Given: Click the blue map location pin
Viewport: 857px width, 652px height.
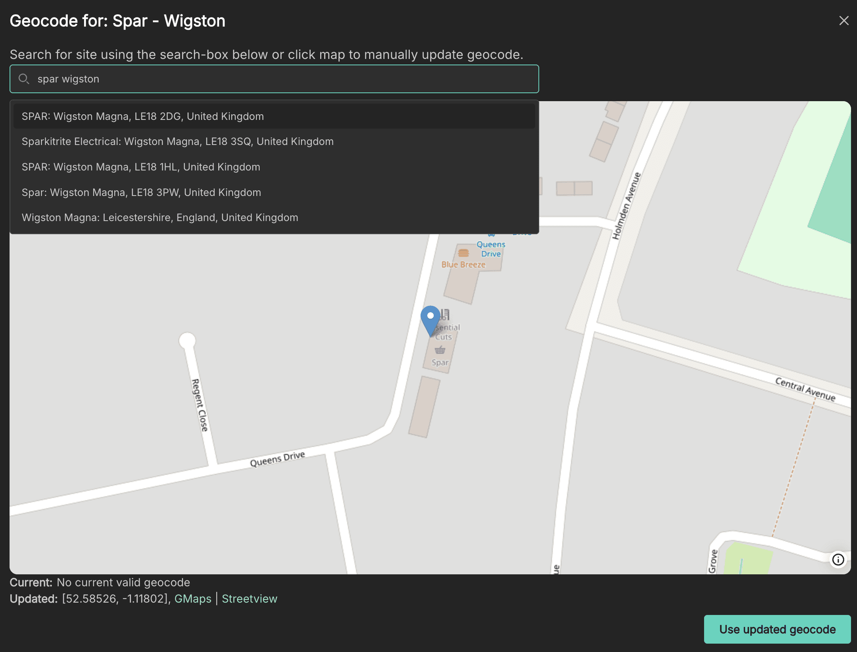Looking at the screenshot, I should click(430, 321).
